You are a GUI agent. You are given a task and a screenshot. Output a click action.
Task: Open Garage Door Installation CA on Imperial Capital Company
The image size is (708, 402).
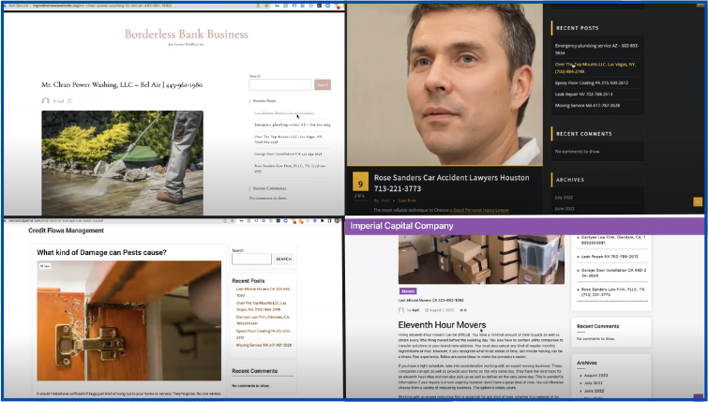coord(613,273)
